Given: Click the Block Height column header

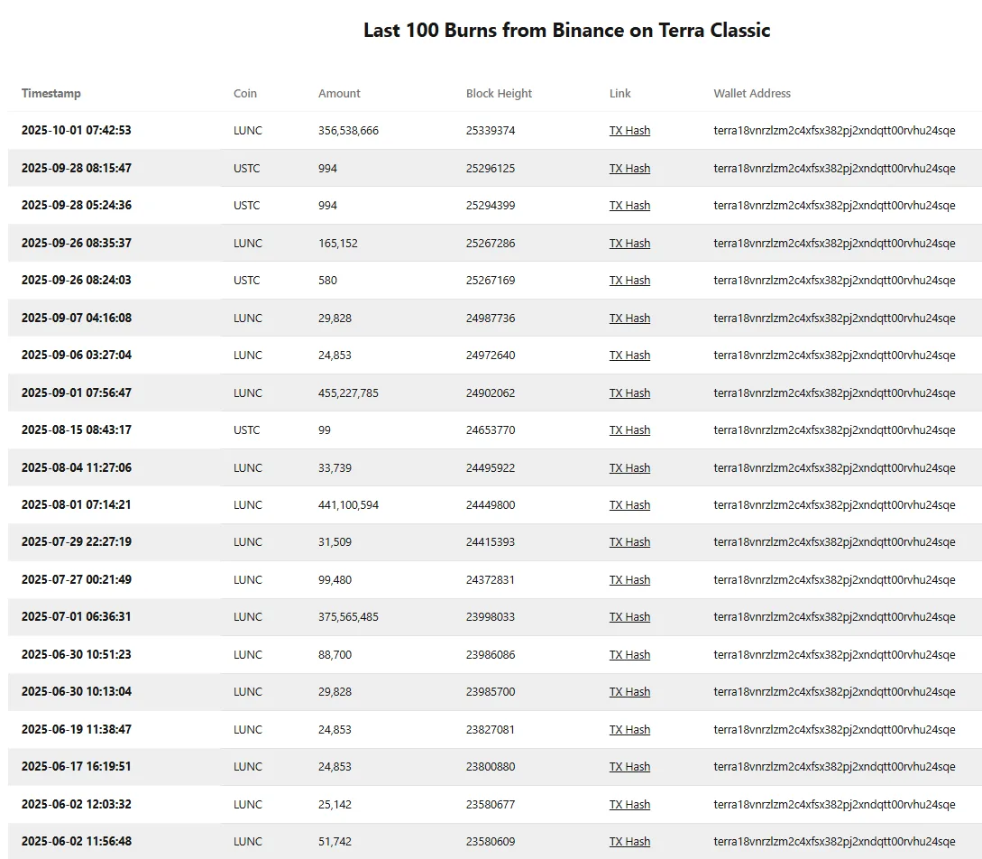Looking at the screenshot, I should [x=499, y=94].
